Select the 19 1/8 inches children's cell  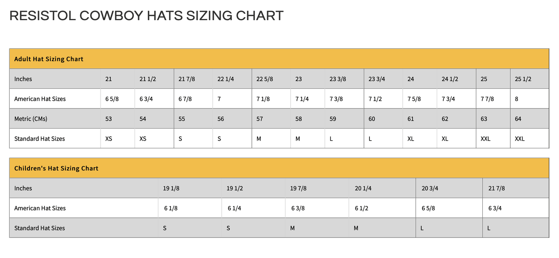click(x=171, y=188)
